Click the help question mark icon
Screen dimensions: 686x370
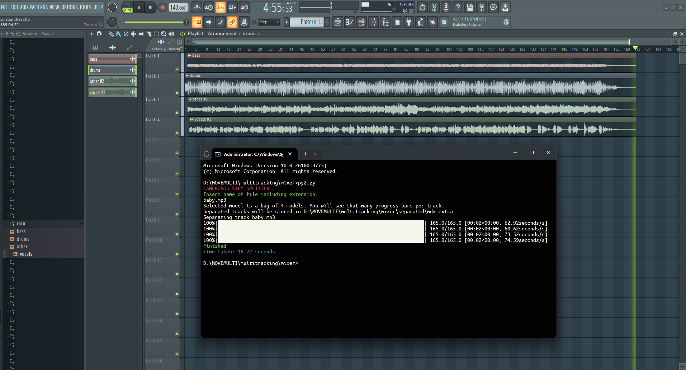(x=458, y=7)
